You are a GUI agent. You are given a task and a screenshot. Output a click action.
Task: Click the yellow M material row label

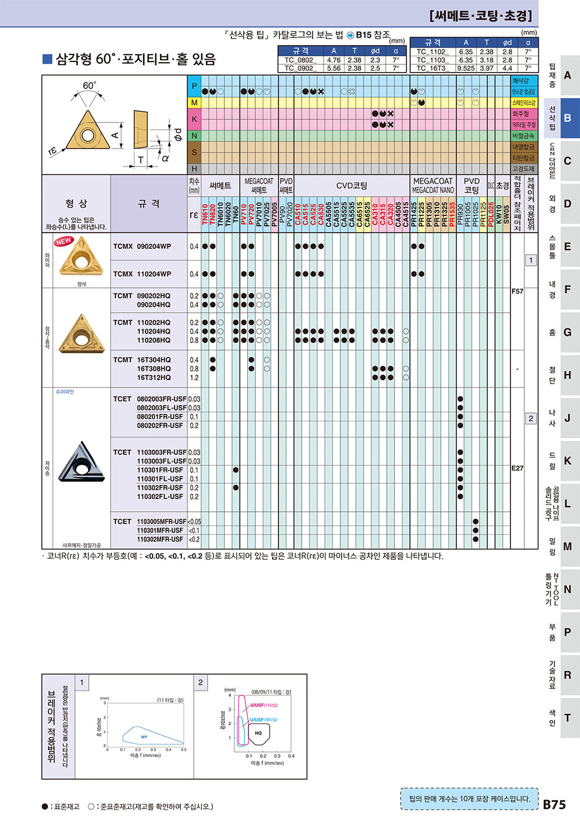(194, 103)
